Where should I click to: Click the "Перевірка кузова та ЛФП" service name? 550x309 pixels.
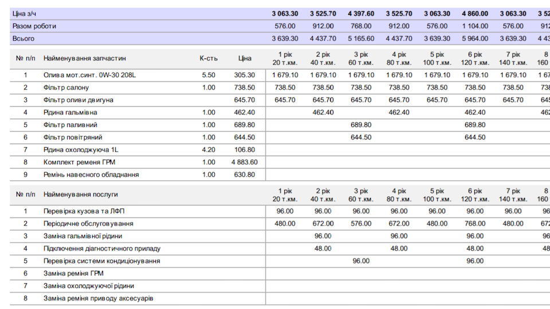coord(84,211)
